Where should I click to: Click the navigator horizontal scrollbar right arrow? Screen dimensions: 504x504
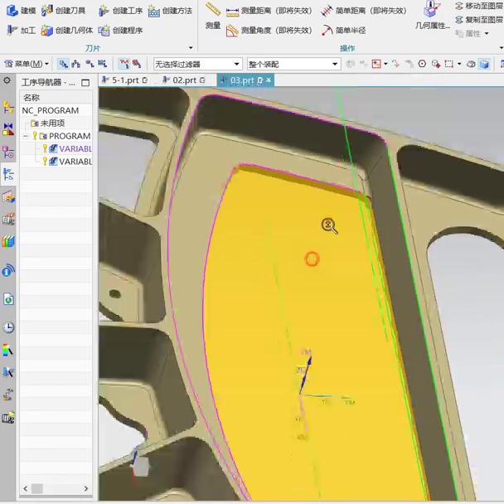pos(85,489)
